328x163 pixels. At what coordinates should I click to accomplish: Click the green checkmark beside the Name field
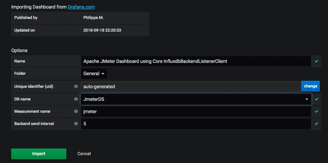[316, 61]
